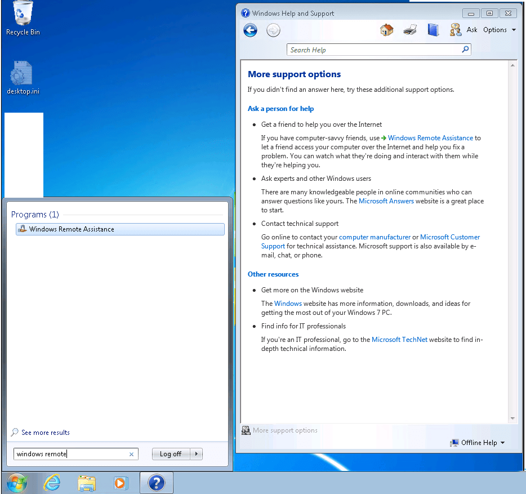Click the More support options bottom icon

point(246,430)
